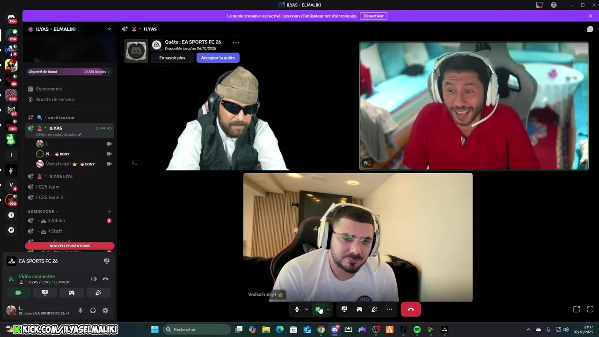Open Google Chrome from the taskbar

[x=321, y=330]
